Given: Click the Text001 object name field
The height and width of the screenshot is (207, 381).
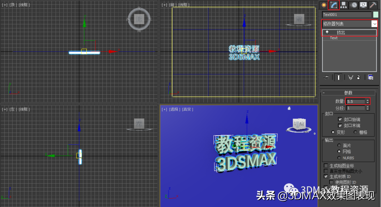Looking at the screenshot, I should pyautogui.click(x=347, y=14).
